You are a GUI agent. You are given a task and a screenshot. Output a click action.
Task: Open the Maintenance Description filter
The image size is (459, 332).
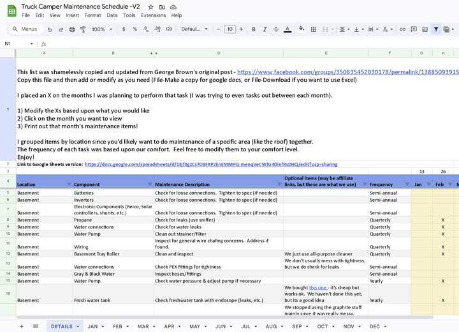coord(279,184)
